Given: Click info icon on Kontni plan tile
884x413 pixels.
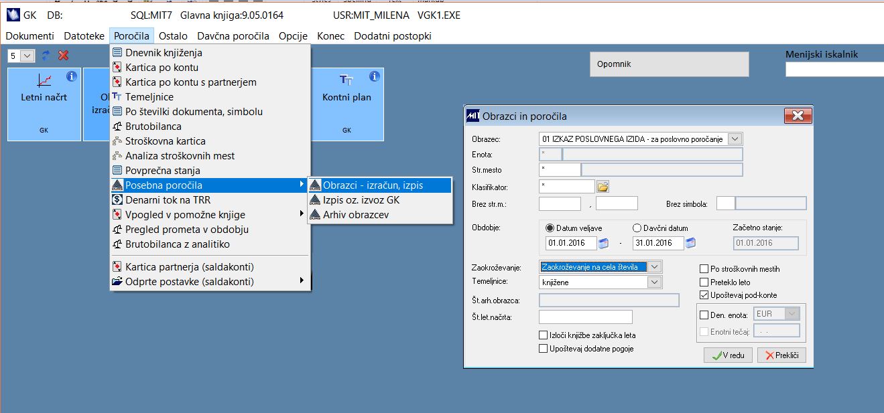Looking at the screenshot, I should [x=375, y=76].
